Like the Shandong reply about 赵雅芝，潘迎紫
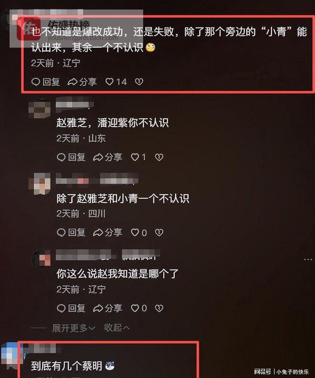 click(x=138, y=157)
